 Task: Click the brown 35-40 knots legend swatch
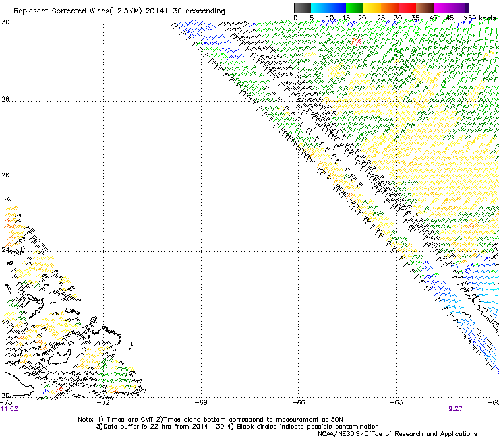coord(425,8)
